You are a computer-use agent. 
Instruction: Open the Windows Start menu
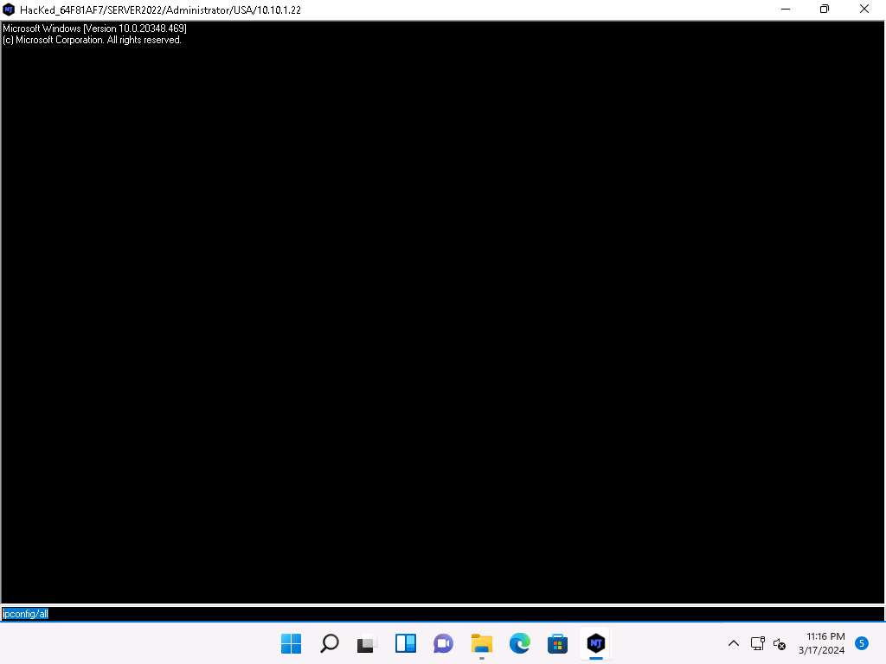pos(292,643)
